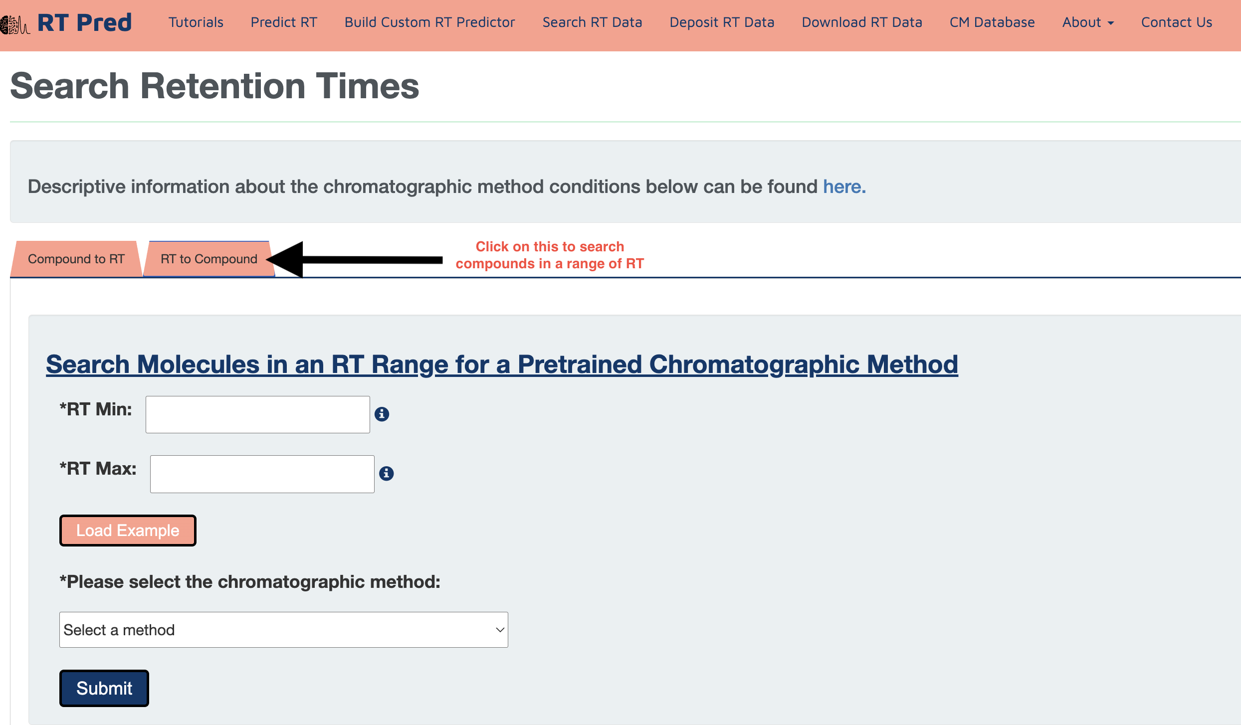Click the Submit button
Viewport: 1241px width, 725px height.
(x=104, y=688)
